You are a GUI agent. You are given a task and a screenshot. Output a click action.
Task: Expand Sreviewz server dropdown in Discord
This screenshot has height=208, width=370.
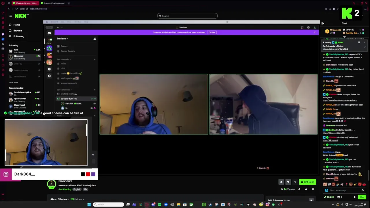pos(62,38)
